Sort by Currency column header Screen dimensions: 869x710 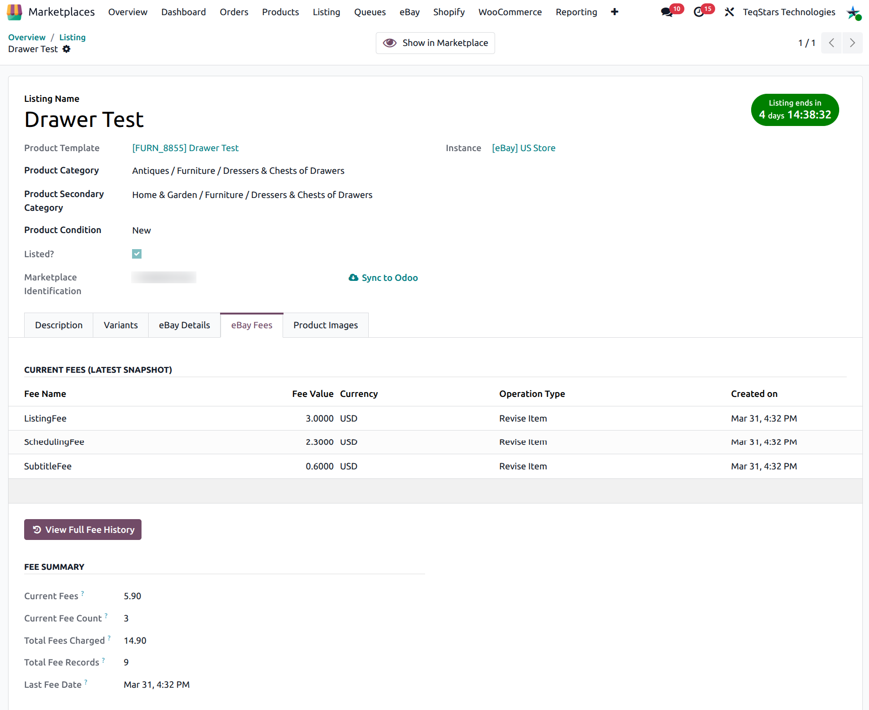tap(359, 394)
